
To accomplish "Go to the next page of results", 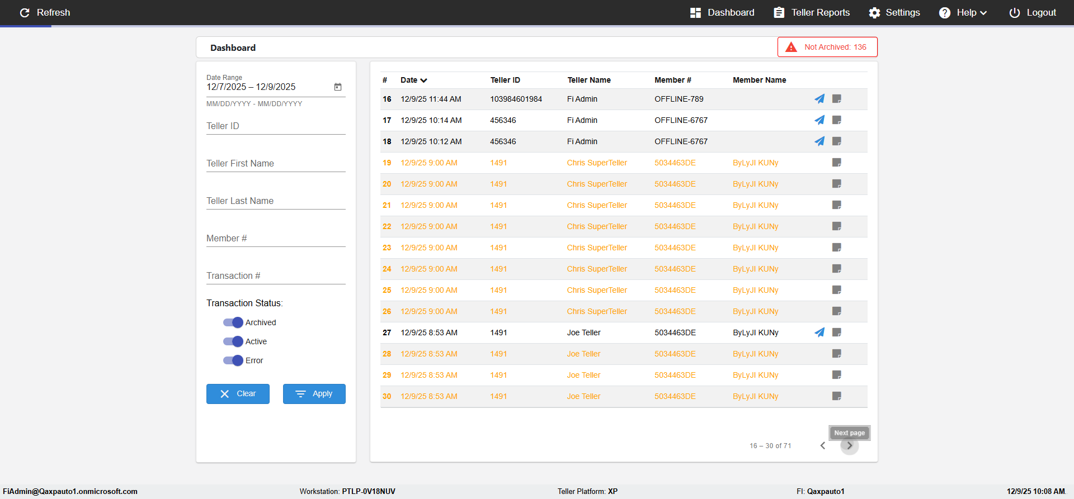I will click(x=849, y=446).
